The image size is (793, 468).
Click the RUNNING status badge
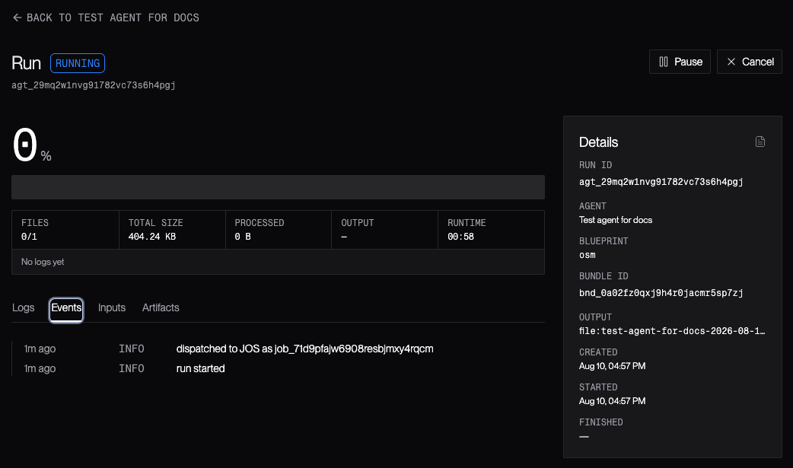[78, 63]
